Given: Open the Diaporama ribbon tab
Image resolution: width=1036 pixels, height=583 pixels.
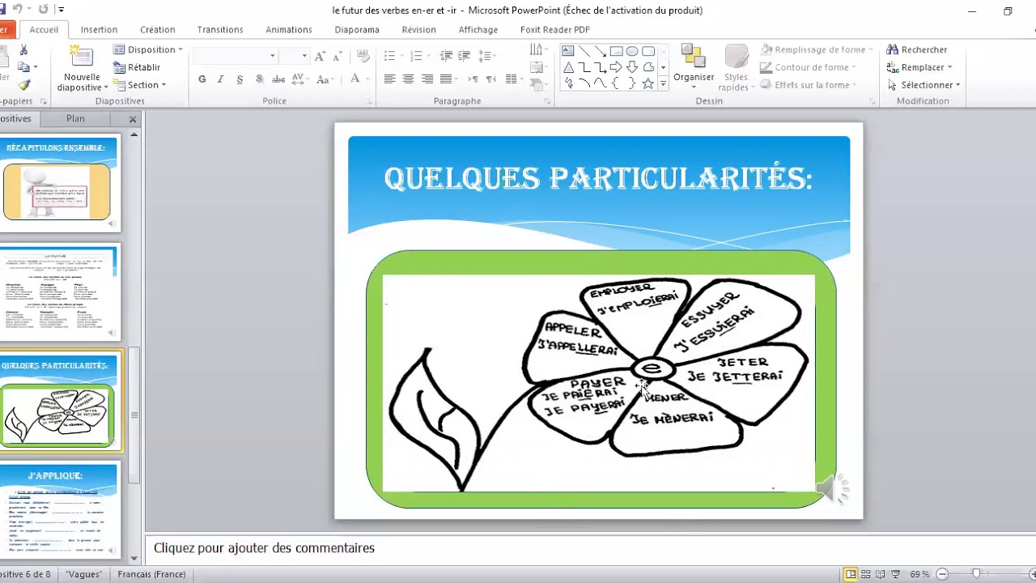Looking at the screenshot, I should (357, 30).
